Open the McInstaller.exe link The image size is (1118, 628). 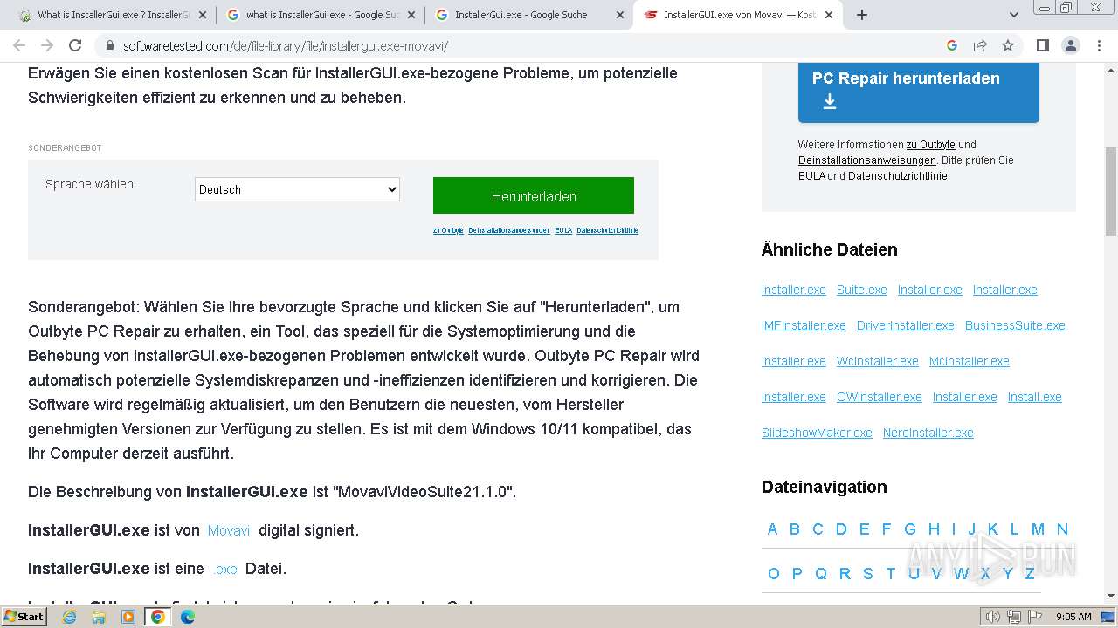pyautogui.click(x=969, y=361)
